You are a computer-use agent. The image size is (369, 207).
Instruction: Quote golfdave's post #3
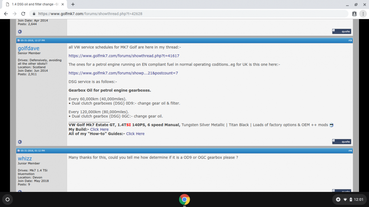(x=341, y=142)
